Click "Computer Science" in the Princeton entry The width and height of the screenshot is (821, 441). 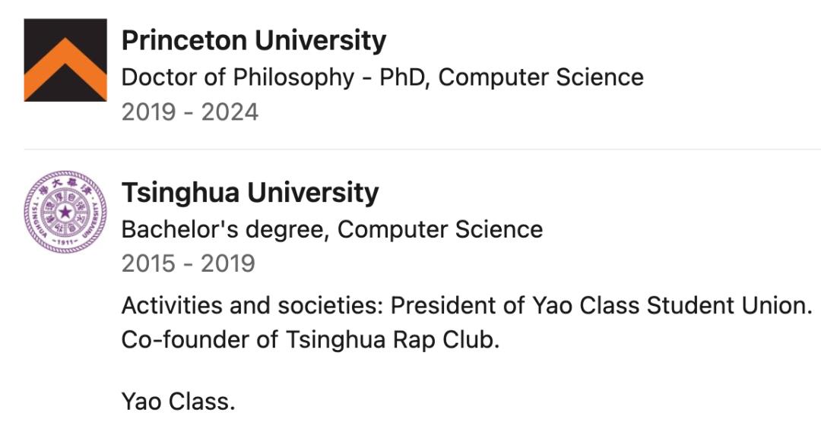(541, 77)
